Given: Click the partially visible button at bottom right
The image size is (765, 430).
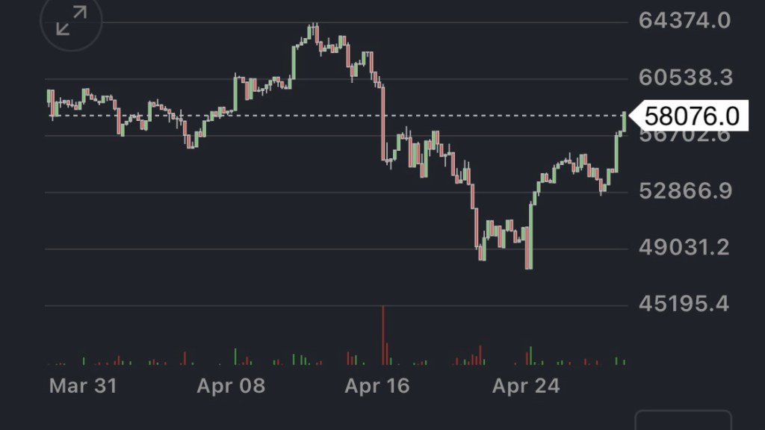Looking at the screenshot, I should (683, 420).
